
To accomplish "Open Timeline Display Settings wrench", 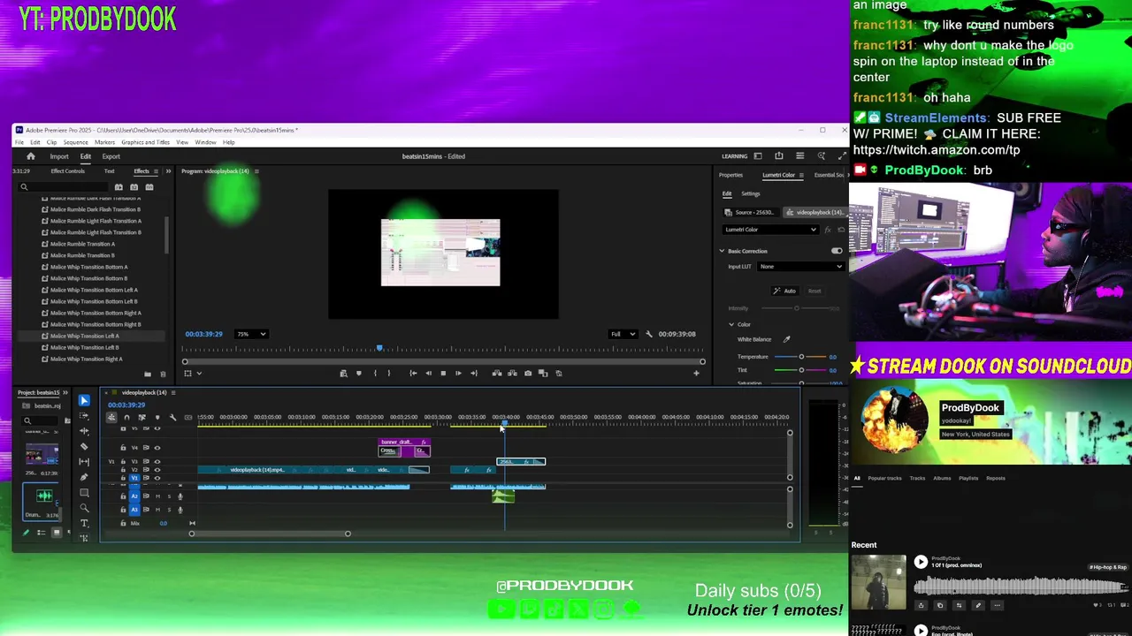I will point(173,418).
